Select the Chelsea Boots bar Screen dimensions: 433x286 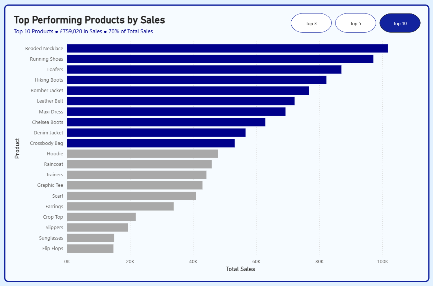(166, 122)
